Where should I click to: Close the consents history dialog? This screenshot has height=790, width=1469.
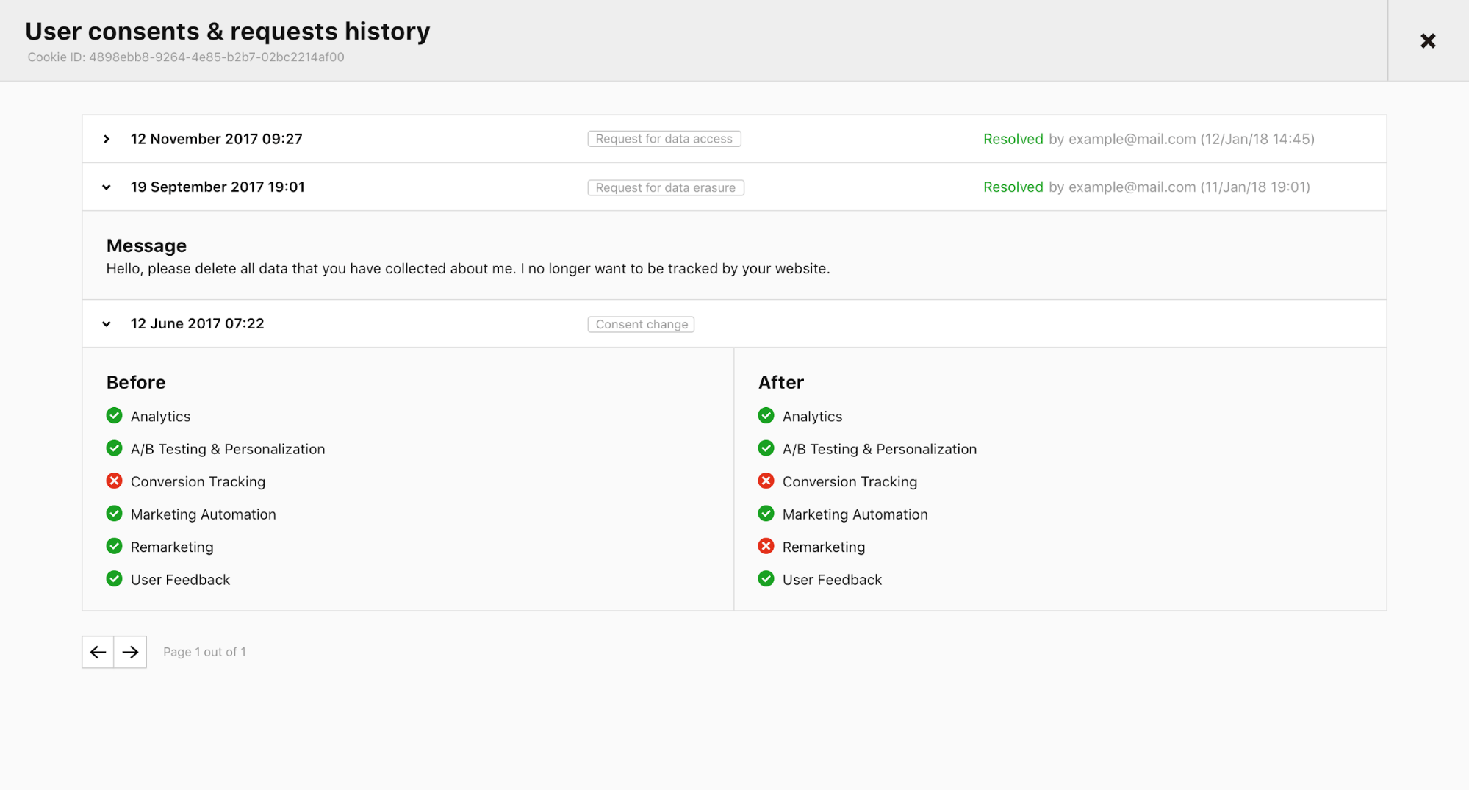[1427, 41]
